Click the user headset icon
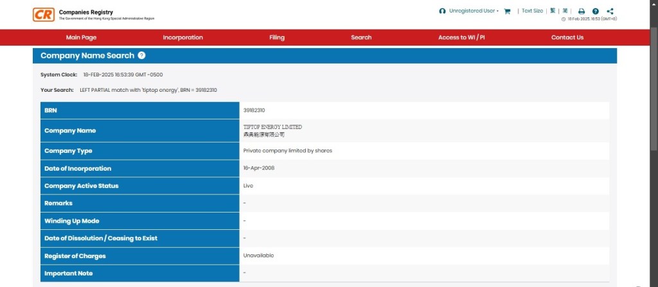658x287 pixels. click(x=442, y=11)
